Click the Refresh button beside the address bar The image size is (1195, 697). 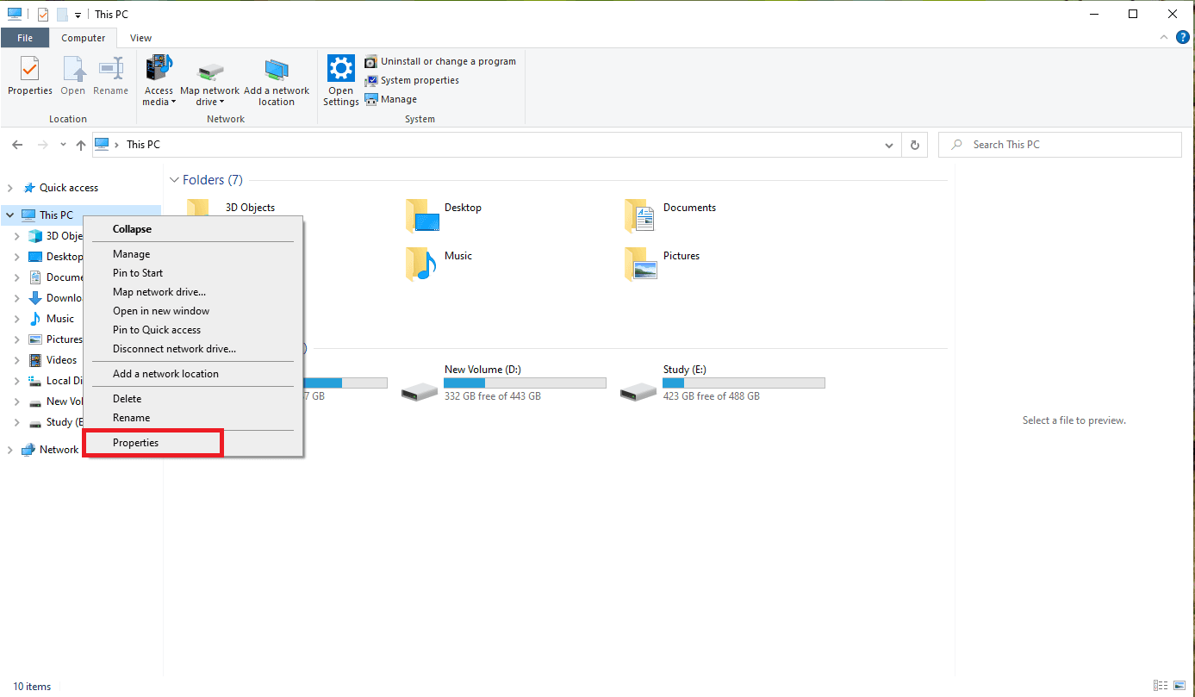click(914, 144)
